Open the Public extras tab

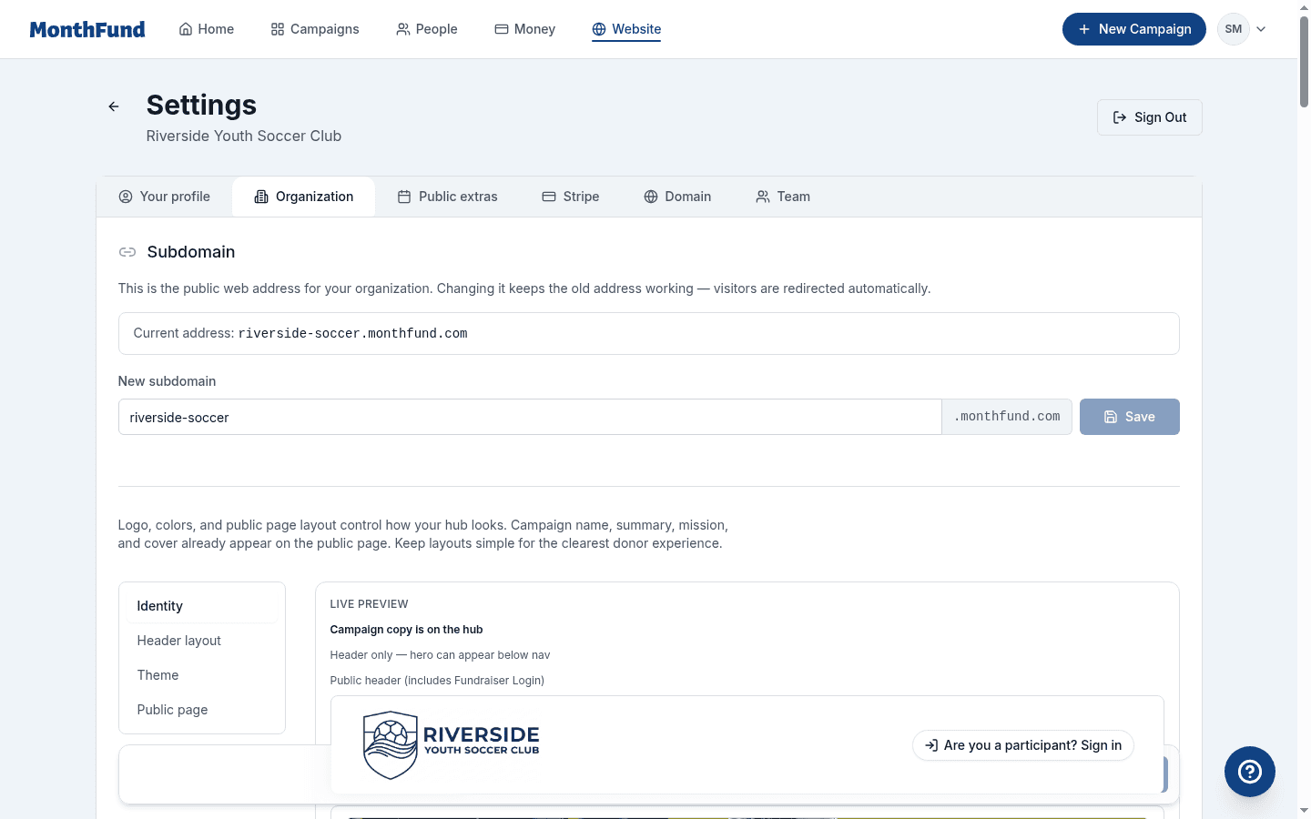coord(448,197)
